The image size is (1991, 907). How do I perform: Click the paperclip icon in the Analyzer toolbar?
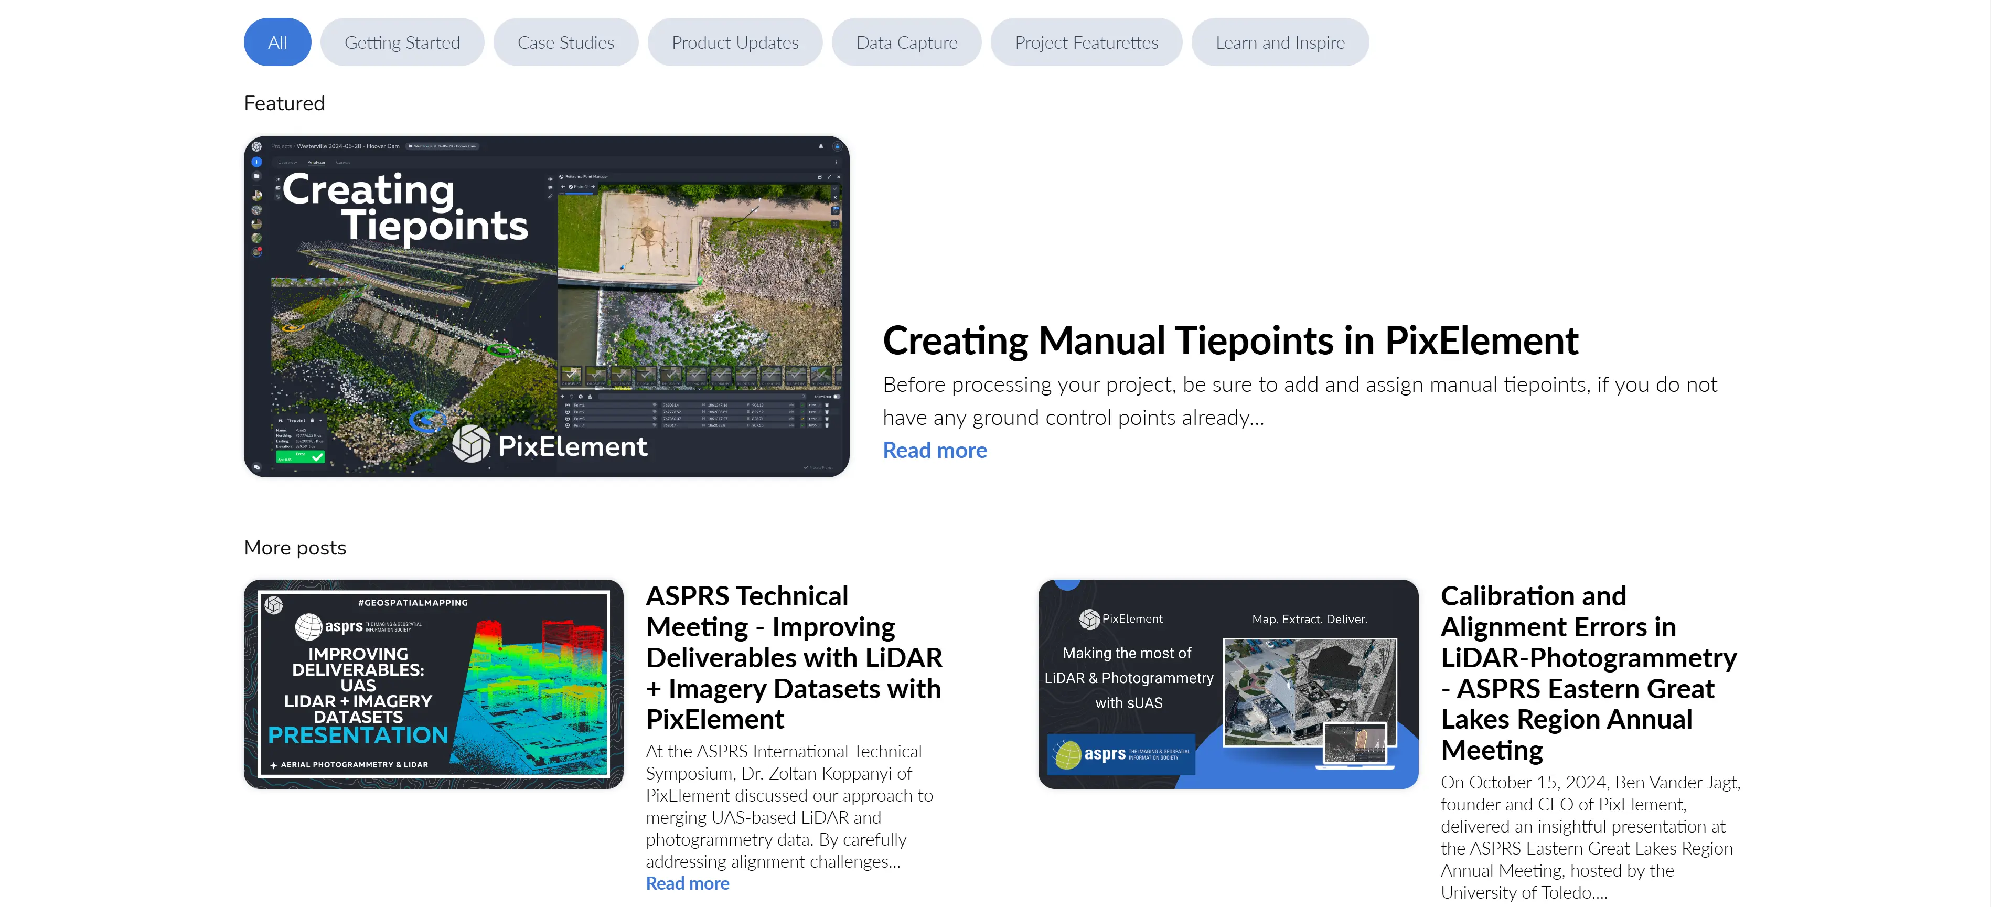coord(550,197)
